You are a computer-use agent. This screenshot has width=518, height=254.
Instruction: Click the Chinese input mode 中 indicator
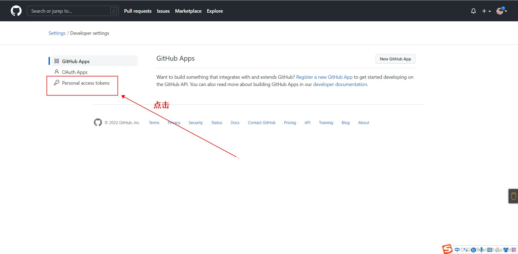(x=457, y=250)
